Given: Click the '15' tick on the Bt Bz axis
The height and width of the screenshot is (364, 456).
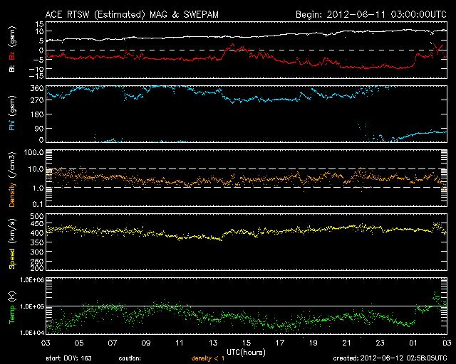Looking at the screenshot, I should point(40,24).
